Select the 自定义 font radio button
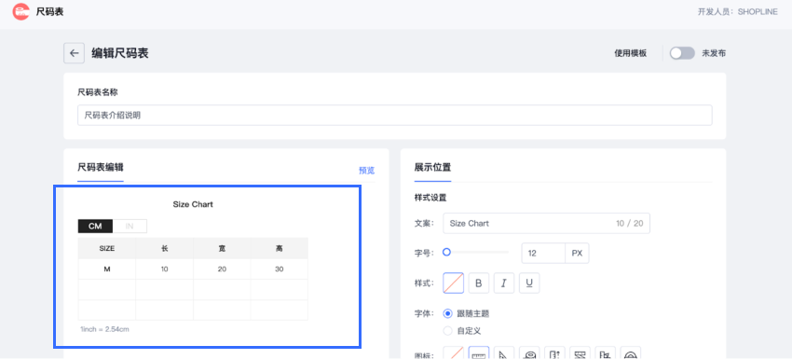Viewport: 792px width, 359px height. point(447,331)
